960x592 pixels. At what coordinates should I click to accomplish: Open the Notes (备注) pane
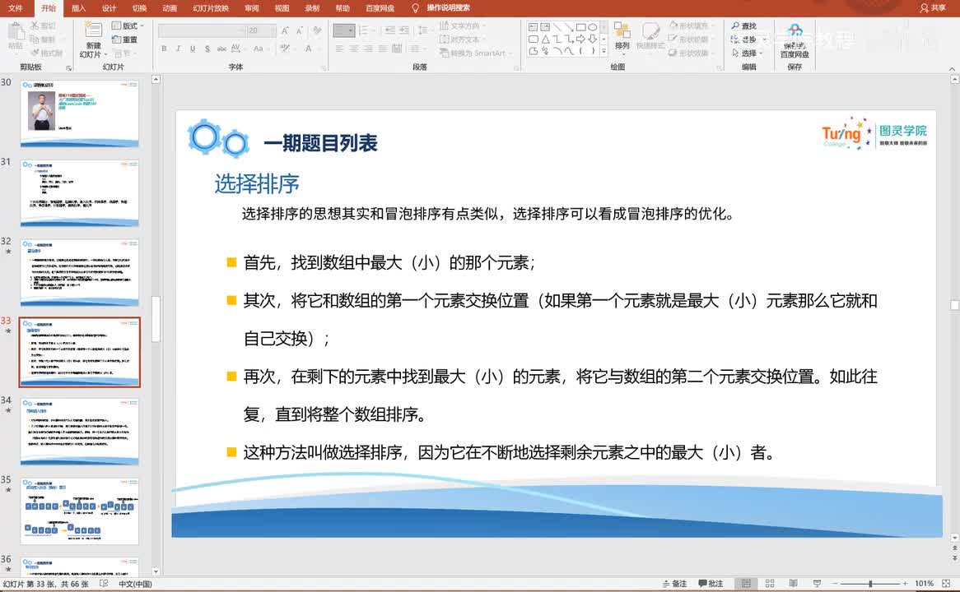pos(674,584)
